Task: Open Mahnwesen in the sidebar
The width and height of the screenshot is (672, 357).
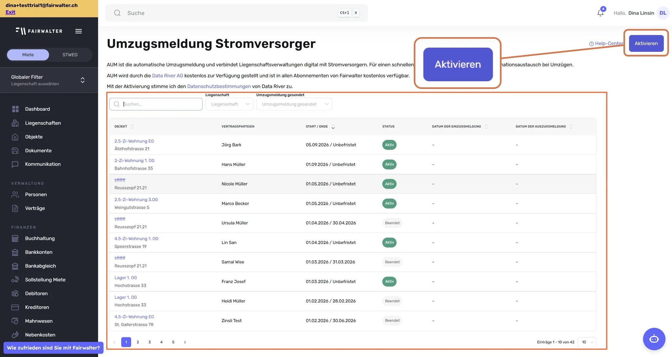Action: 38,321
